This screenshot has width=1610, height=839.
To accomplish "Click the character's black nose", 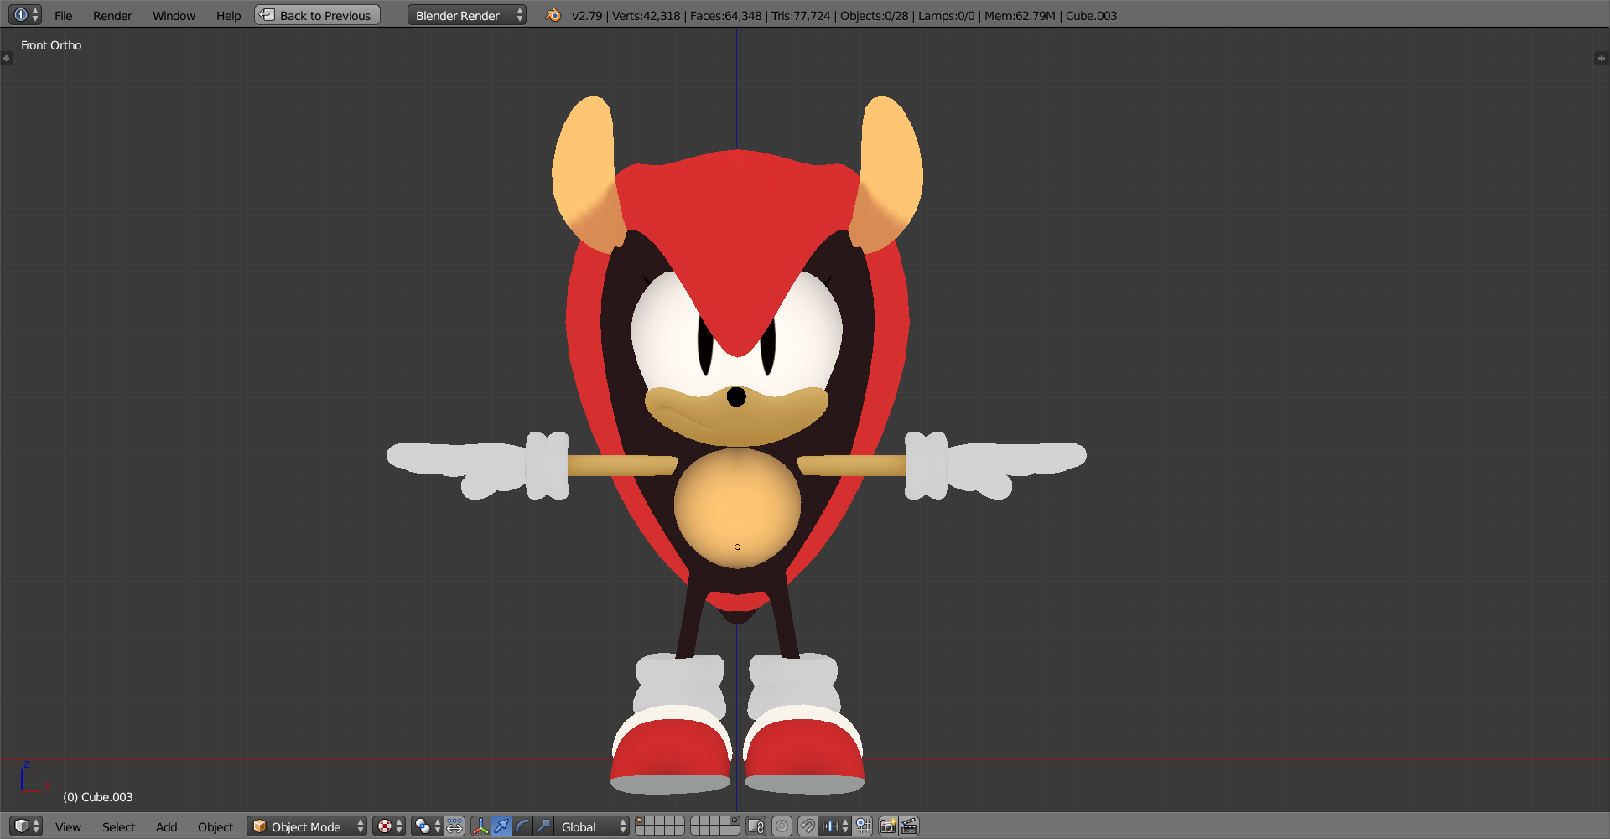I will point(736,396).
